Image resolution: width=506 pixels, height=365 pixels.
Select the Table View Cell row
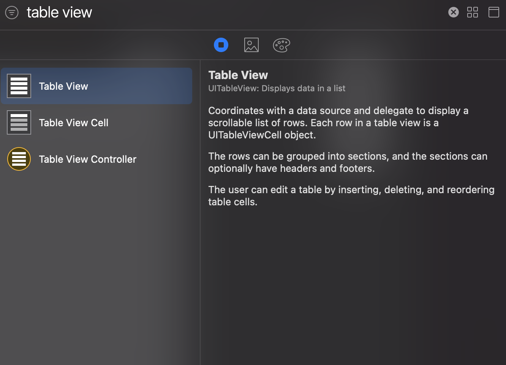click(96, 122)
